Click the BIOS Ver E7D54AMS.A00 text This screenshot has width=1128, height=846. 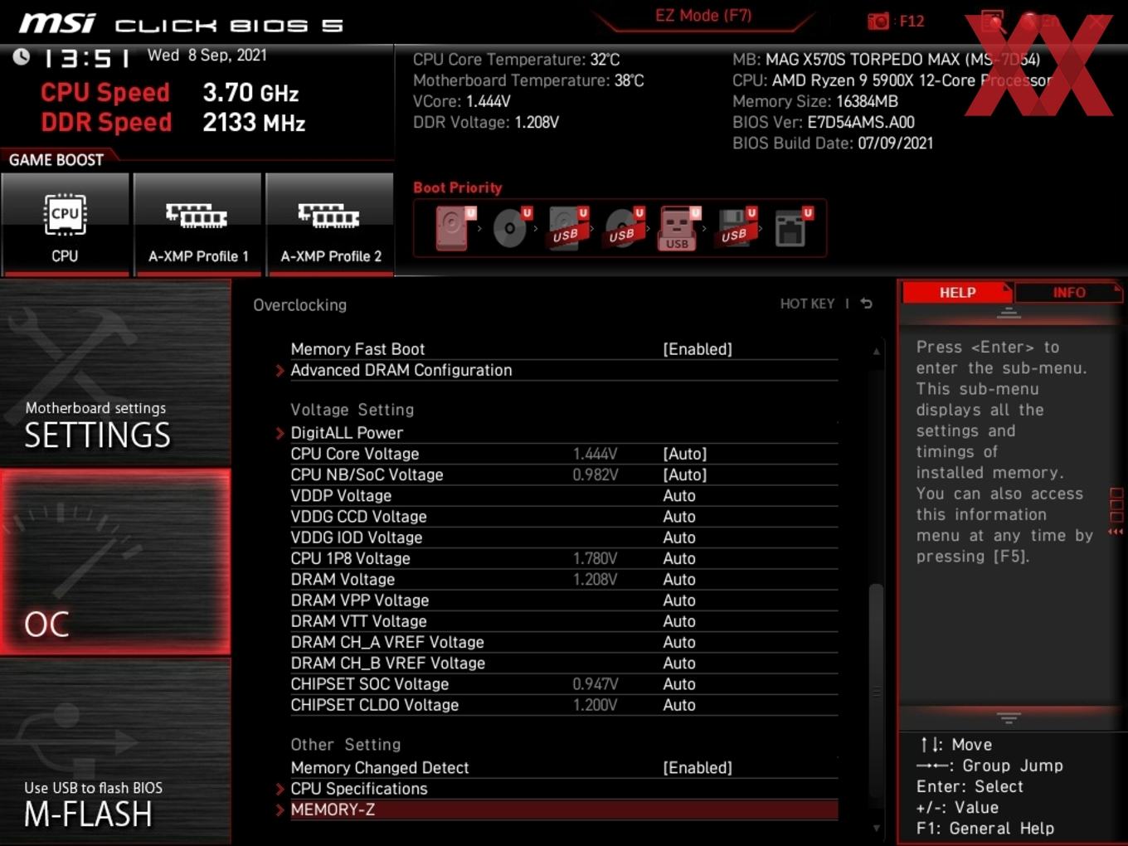tap(824, 123)
